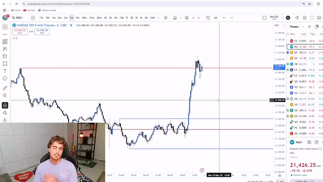Image resolution: width=323 pixels, height=182 pixels.
Task: Toggle Magnet mode in the left toolbar
Action: coord(5,105)
